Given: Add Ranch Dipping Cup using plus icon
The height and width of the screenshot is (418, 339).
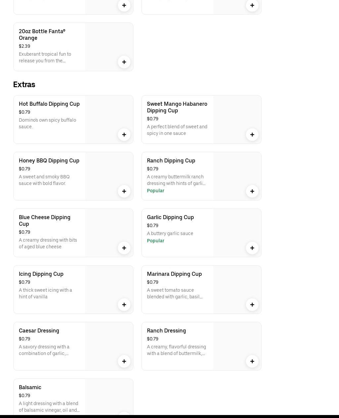Looking at the screenshot, I should pyautogui.click(x=252, y=191).
